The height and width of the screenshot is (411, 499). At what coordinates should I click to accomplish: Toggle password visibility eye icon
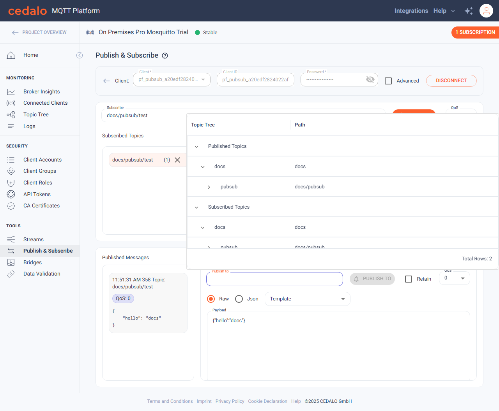370,80
